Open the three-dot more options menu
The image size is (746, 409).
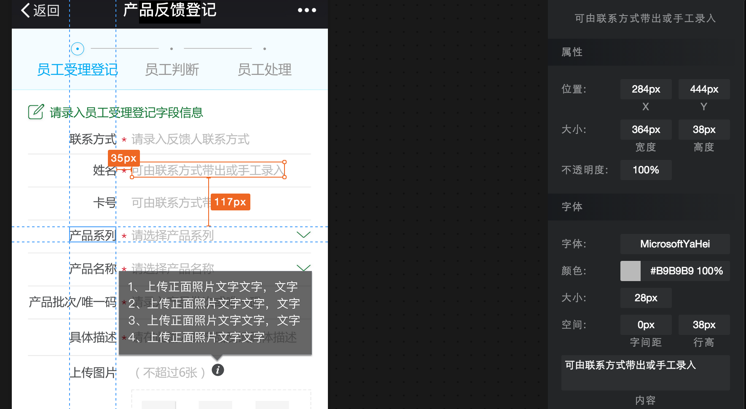[x=307, y=10]
